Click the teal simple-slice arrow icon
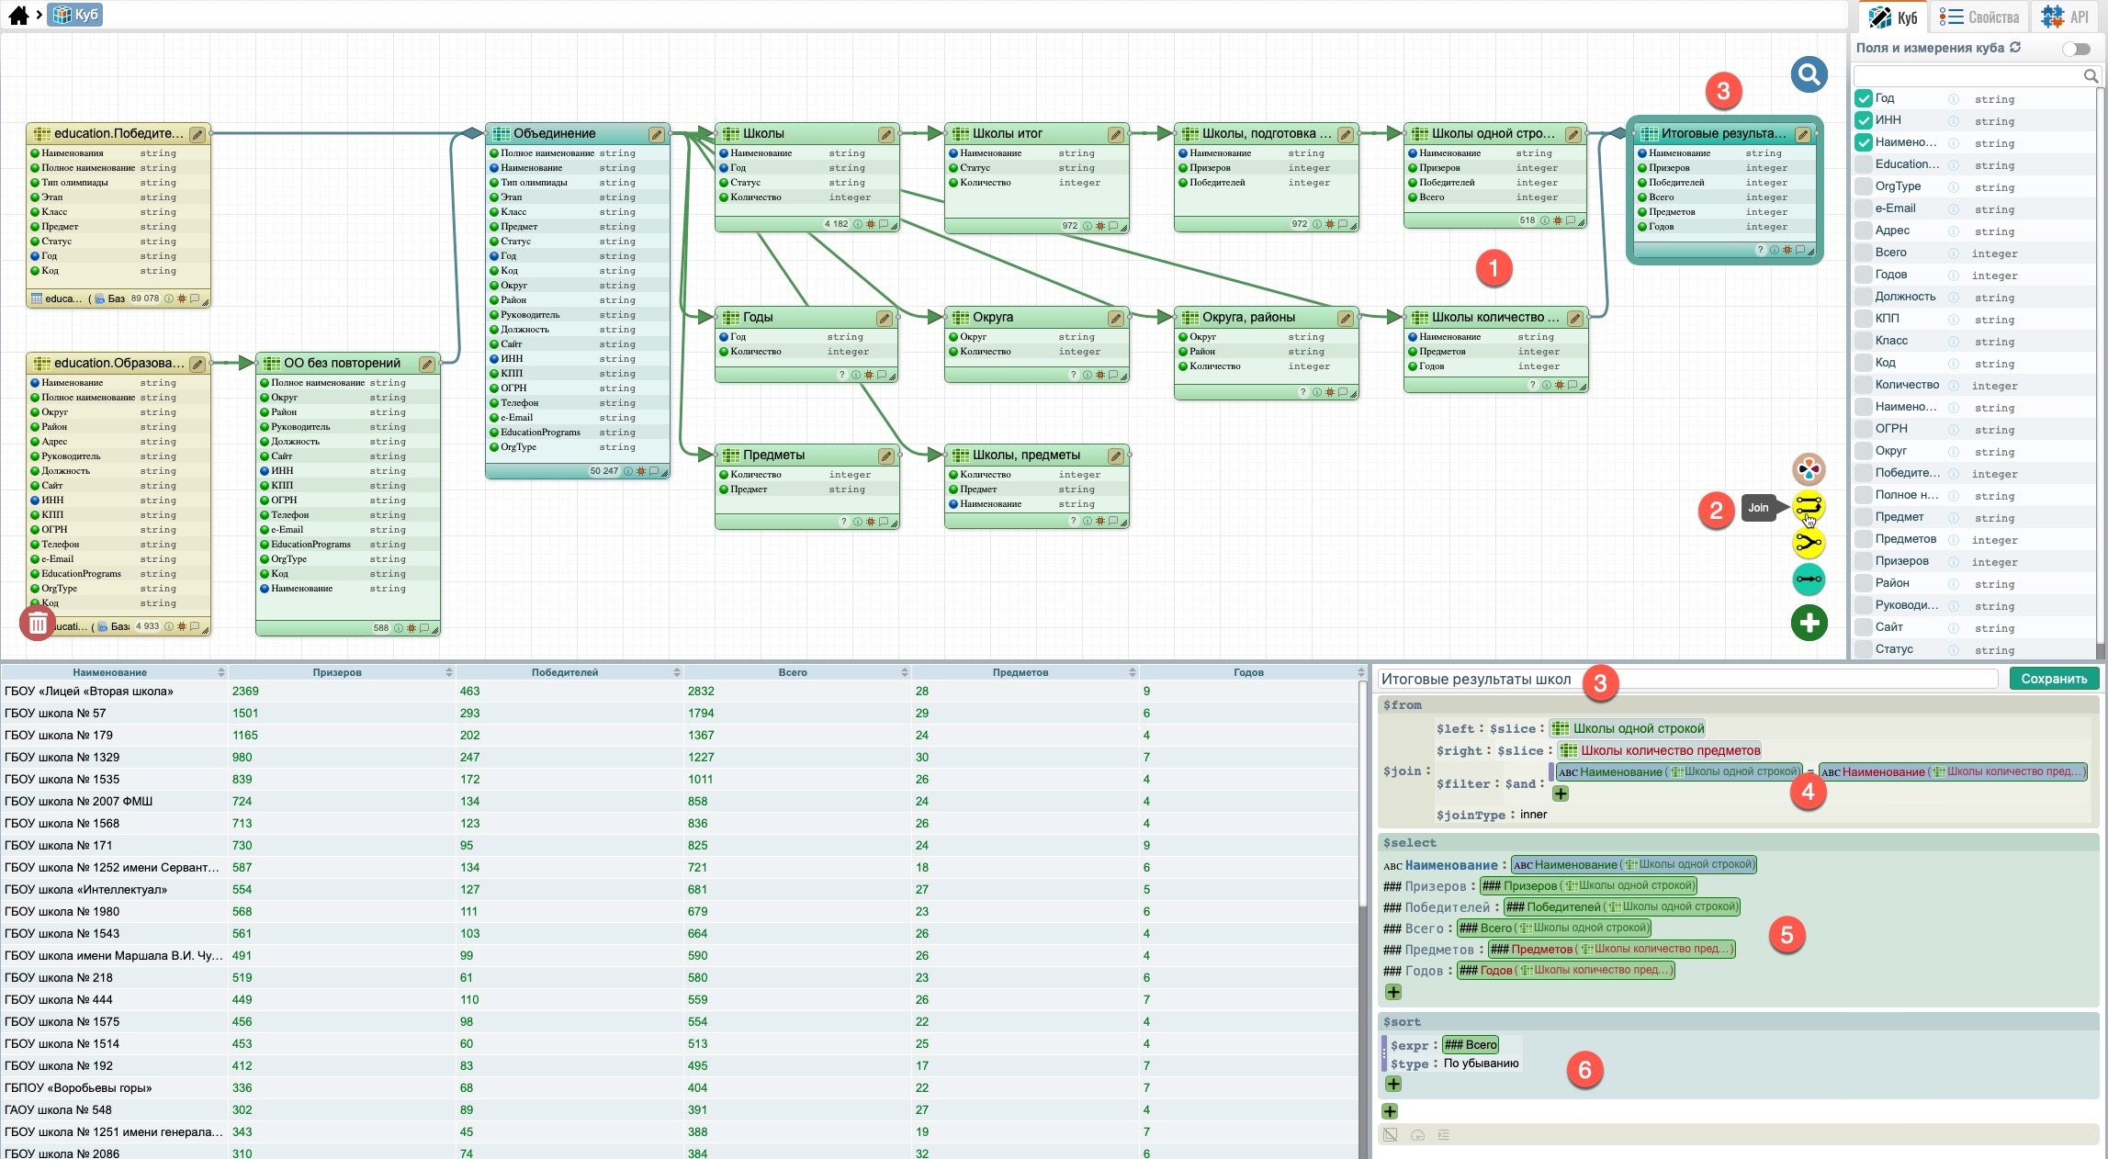The height and width of the screenshot is (1159, 2108). (x=1808, y=579)
